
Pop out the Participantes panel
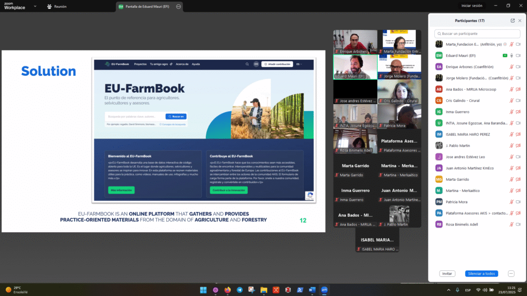coord(513,21)
